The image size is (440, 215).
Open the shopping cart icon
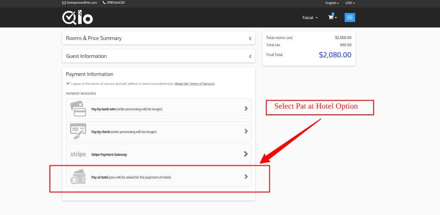331,18
